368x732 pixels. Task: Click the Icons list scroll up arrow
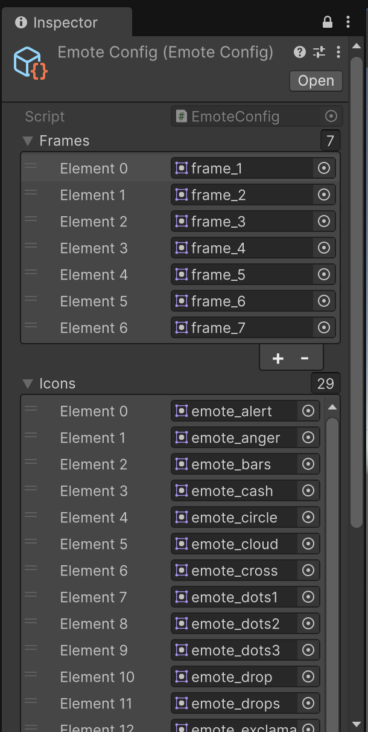coord(332,407)
